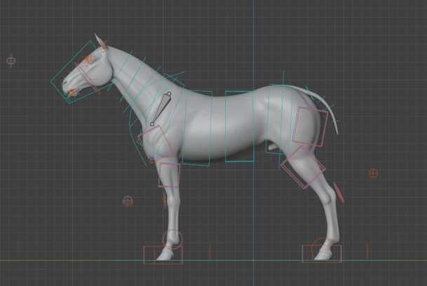This screenshot has width=427, height=286.
Task: Click the red crosshair circle below the horse's chest
Action: [x=128, y=201]
